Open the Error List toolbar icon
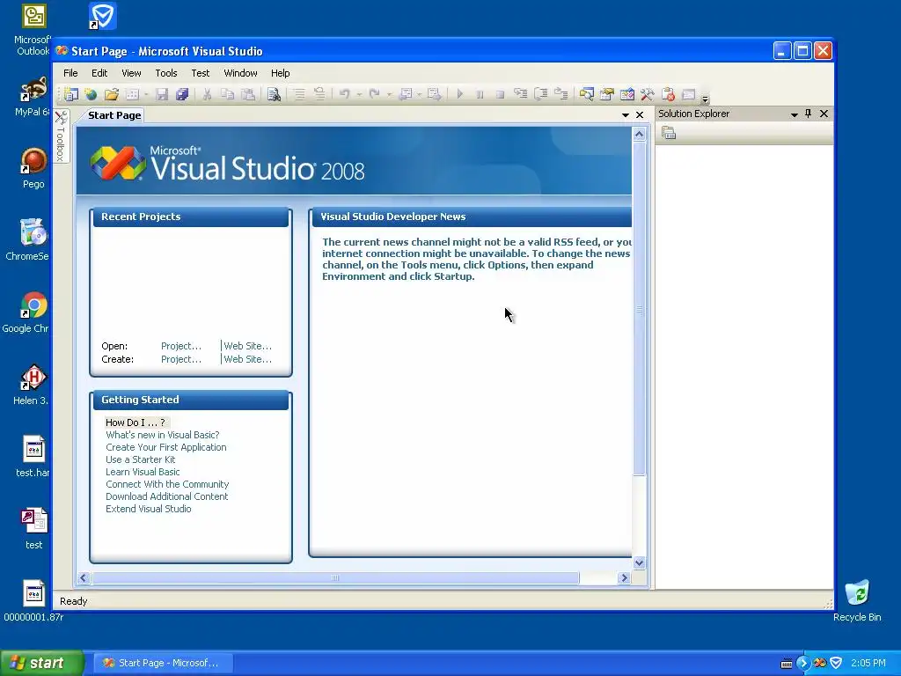The image size is (901, 676). pyautogui.click(x=668, y=94)
